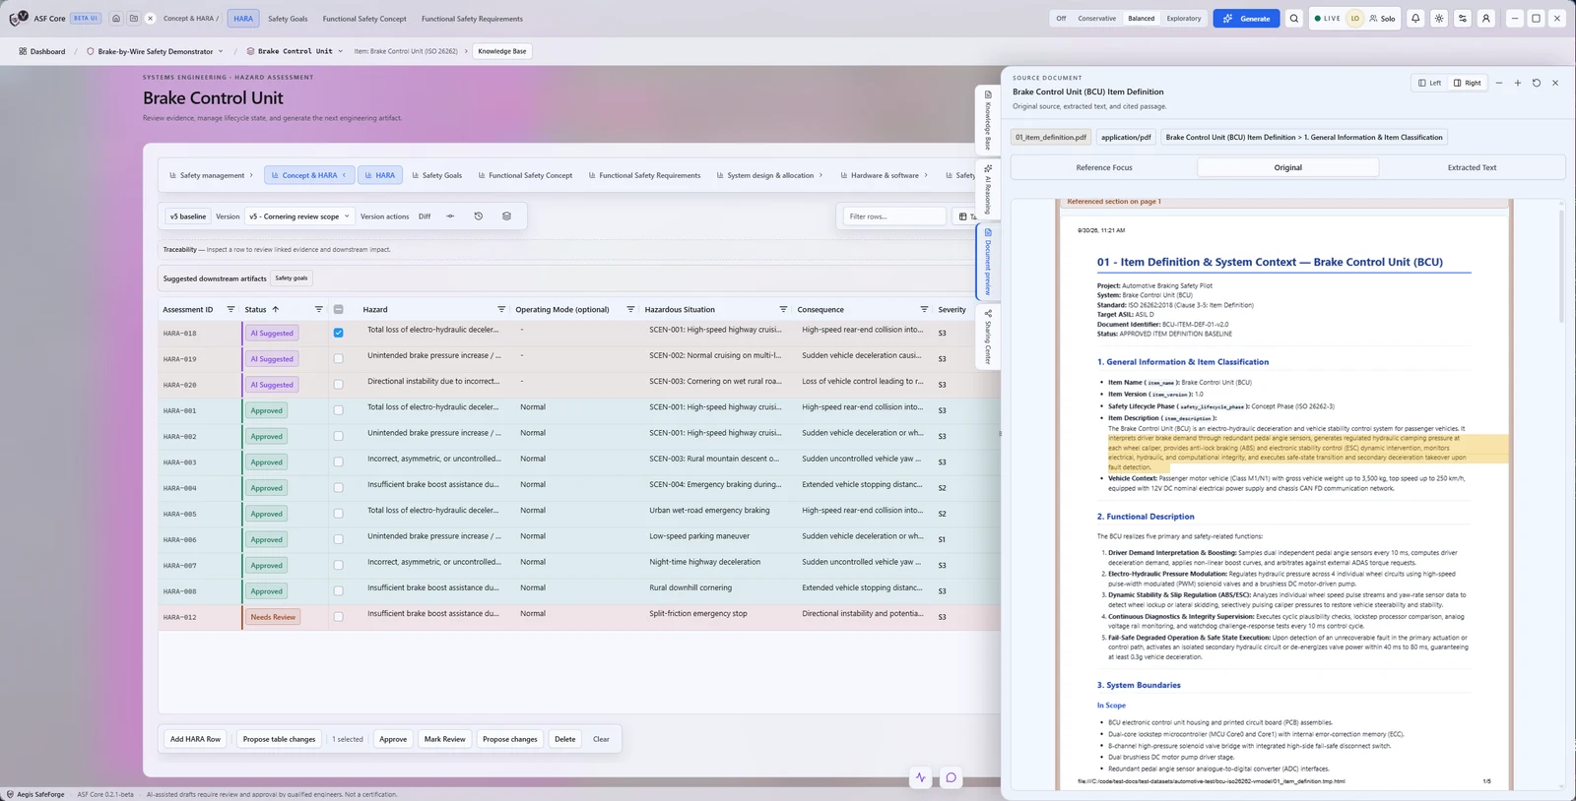Open the user profile icon
1576x801 pixels.
point(1486,18)
